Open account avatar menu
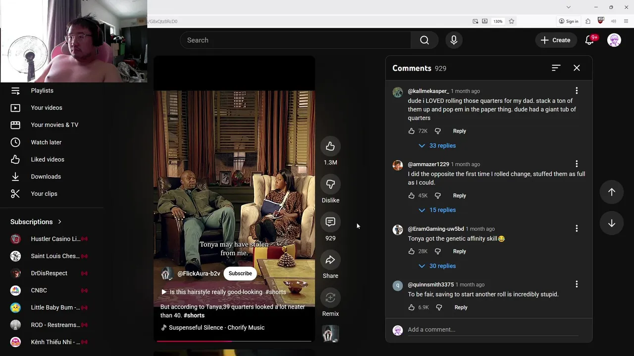 pos(614,40)
